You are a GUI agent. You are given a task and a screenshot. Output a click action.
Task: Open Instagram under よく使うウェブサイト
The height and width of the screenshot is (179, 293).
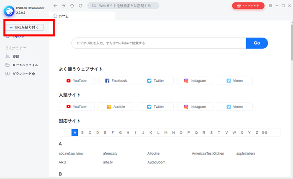tap(195, 80)
